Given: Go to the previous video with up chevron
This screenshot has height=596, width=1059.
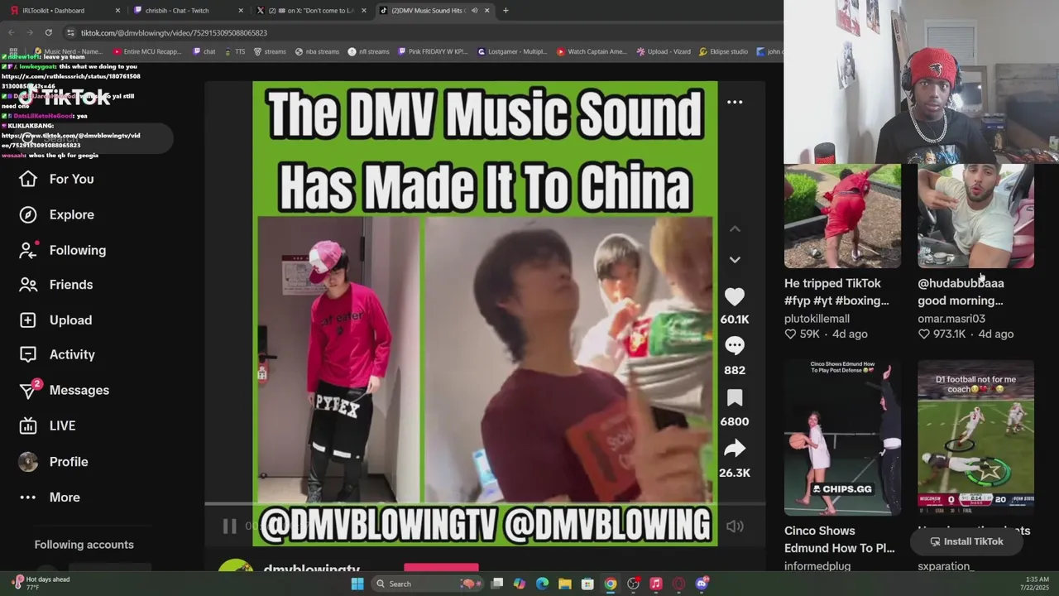Looking at the screenshot, I should (x=735, y=228).
